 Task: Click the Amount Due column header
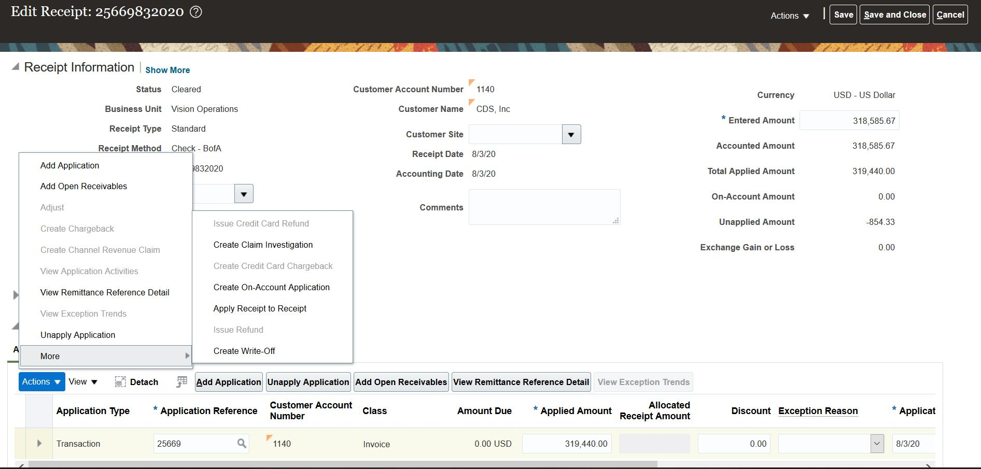484,411
